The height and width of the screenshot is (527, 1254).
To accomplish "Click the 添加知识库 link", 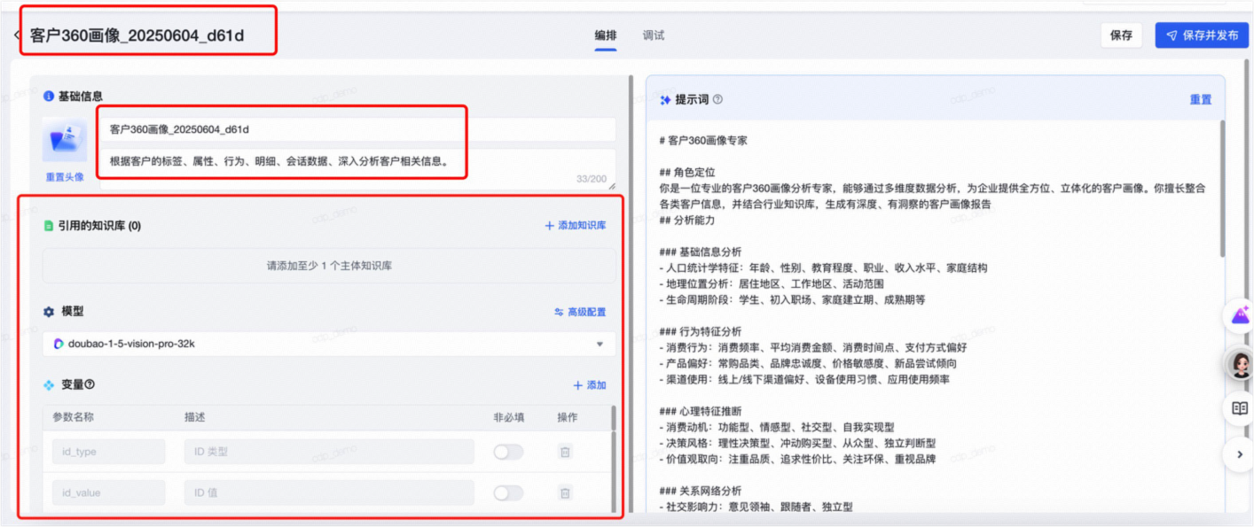I will [x=576, y=226].
